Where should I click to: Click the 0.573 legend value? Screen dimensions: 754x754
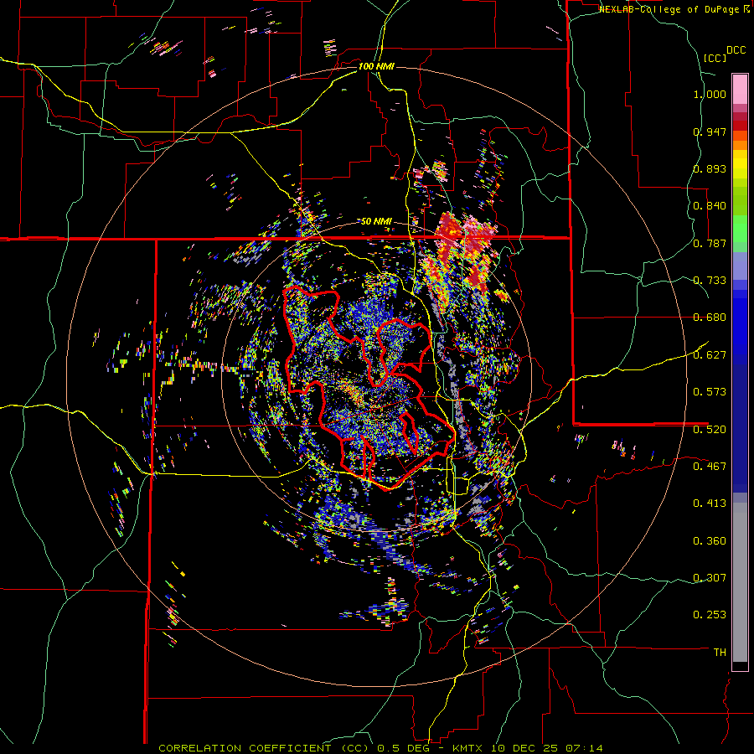pos(710,392)
